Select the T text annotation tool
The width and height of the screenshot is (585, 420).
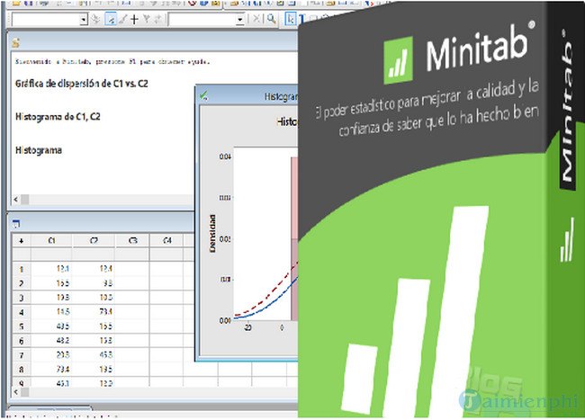click(301, 19)
